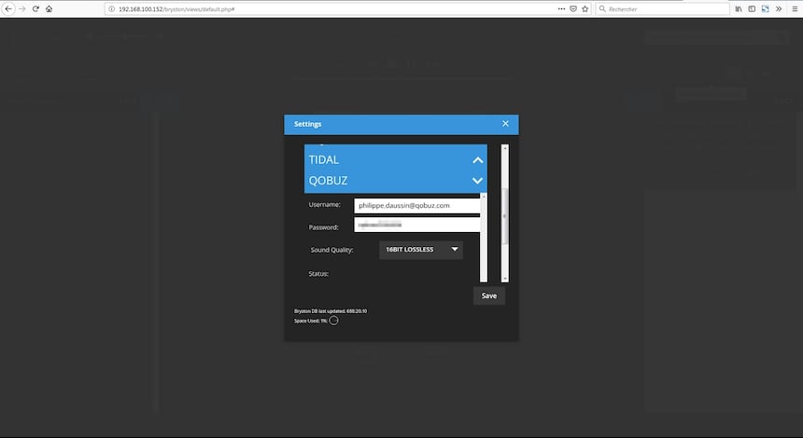
Task: Open the Library bookshelf icon
Action: point(739,8)
